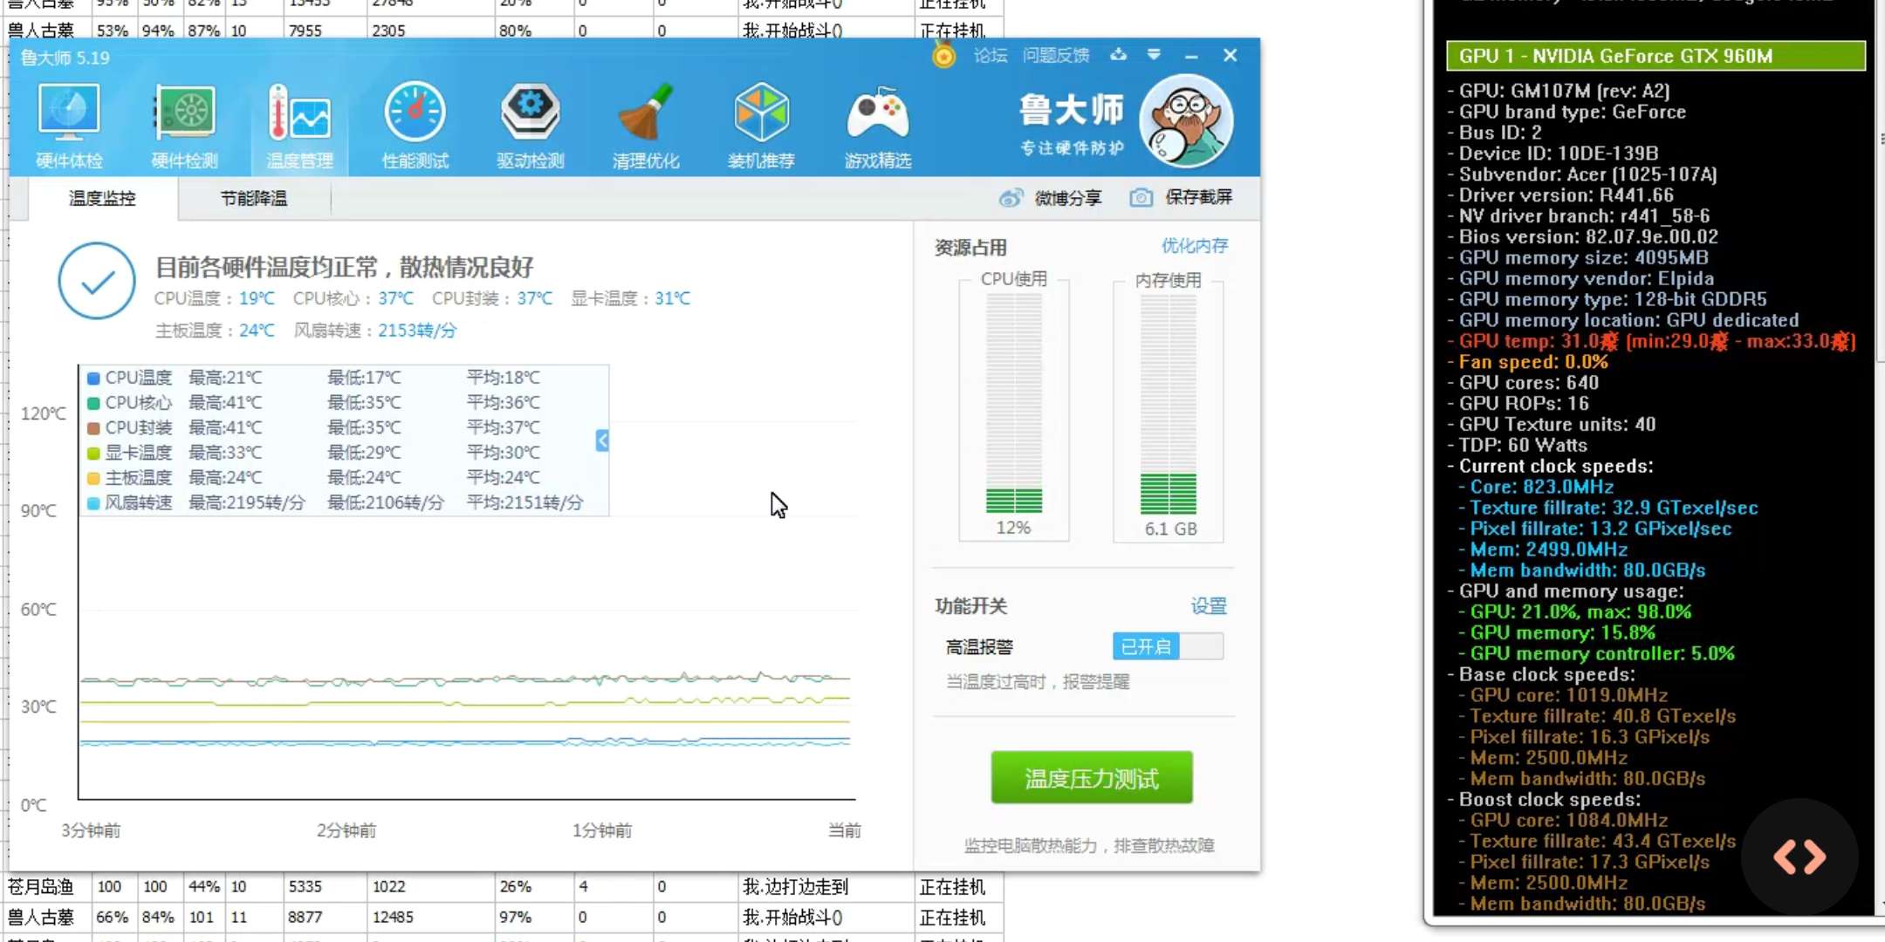Image resolution: width=1885 pixels, height=942 pixels.
Task: Open 设置 settings link
Action: pyautogui.click(x=1209, y=606)
